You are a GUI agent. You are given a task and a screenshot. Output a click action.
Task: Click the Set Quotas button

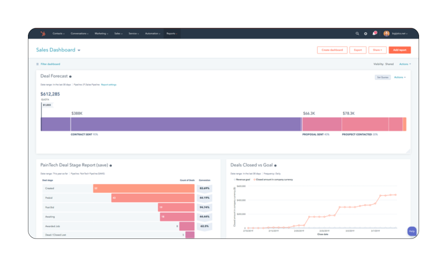pos(382,77)
